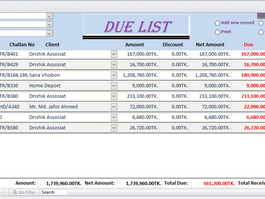Select challan cell TR/B580

pyautogui.click(x=14, y=128)
